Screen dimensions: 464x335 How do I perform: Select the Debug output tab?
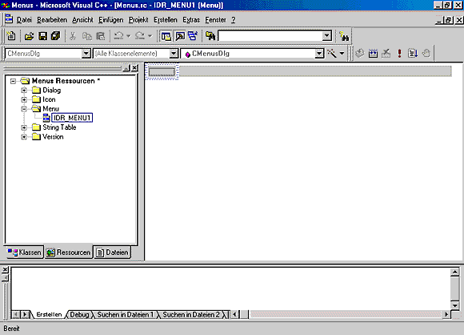79,314
